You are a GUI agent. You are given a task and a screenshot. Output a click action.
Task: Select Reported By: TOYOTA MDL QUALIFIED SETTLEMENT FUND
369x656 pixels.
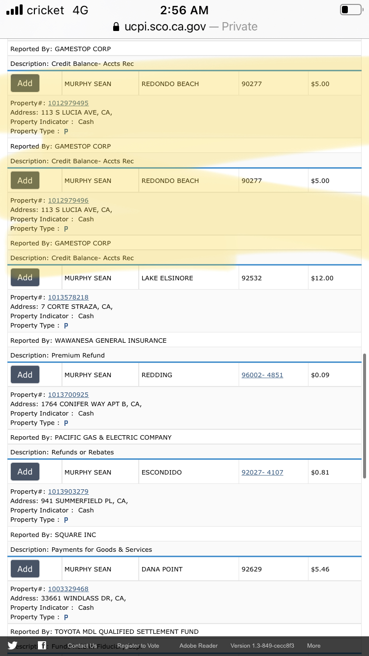(104, 631)
